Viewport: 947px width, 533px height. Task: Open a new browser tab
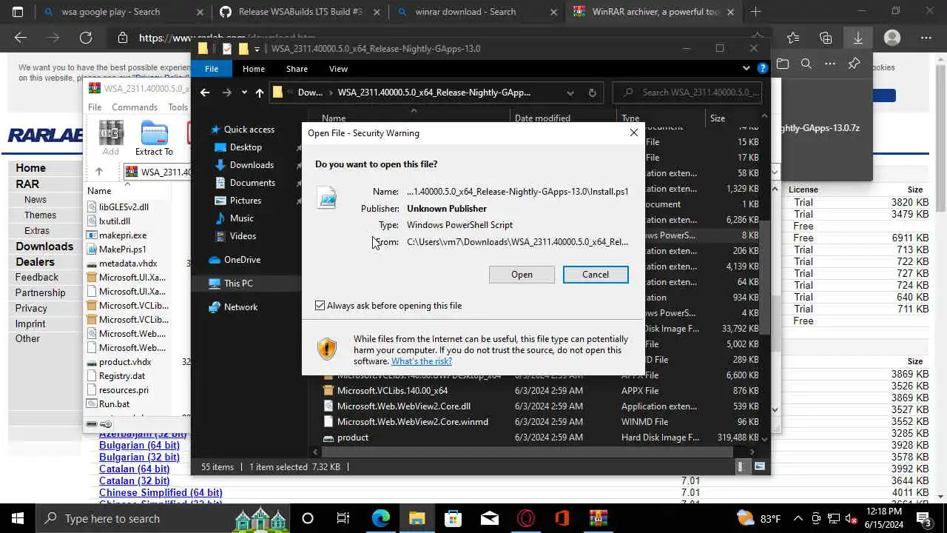pyautogui.click(x=755, y=12)
